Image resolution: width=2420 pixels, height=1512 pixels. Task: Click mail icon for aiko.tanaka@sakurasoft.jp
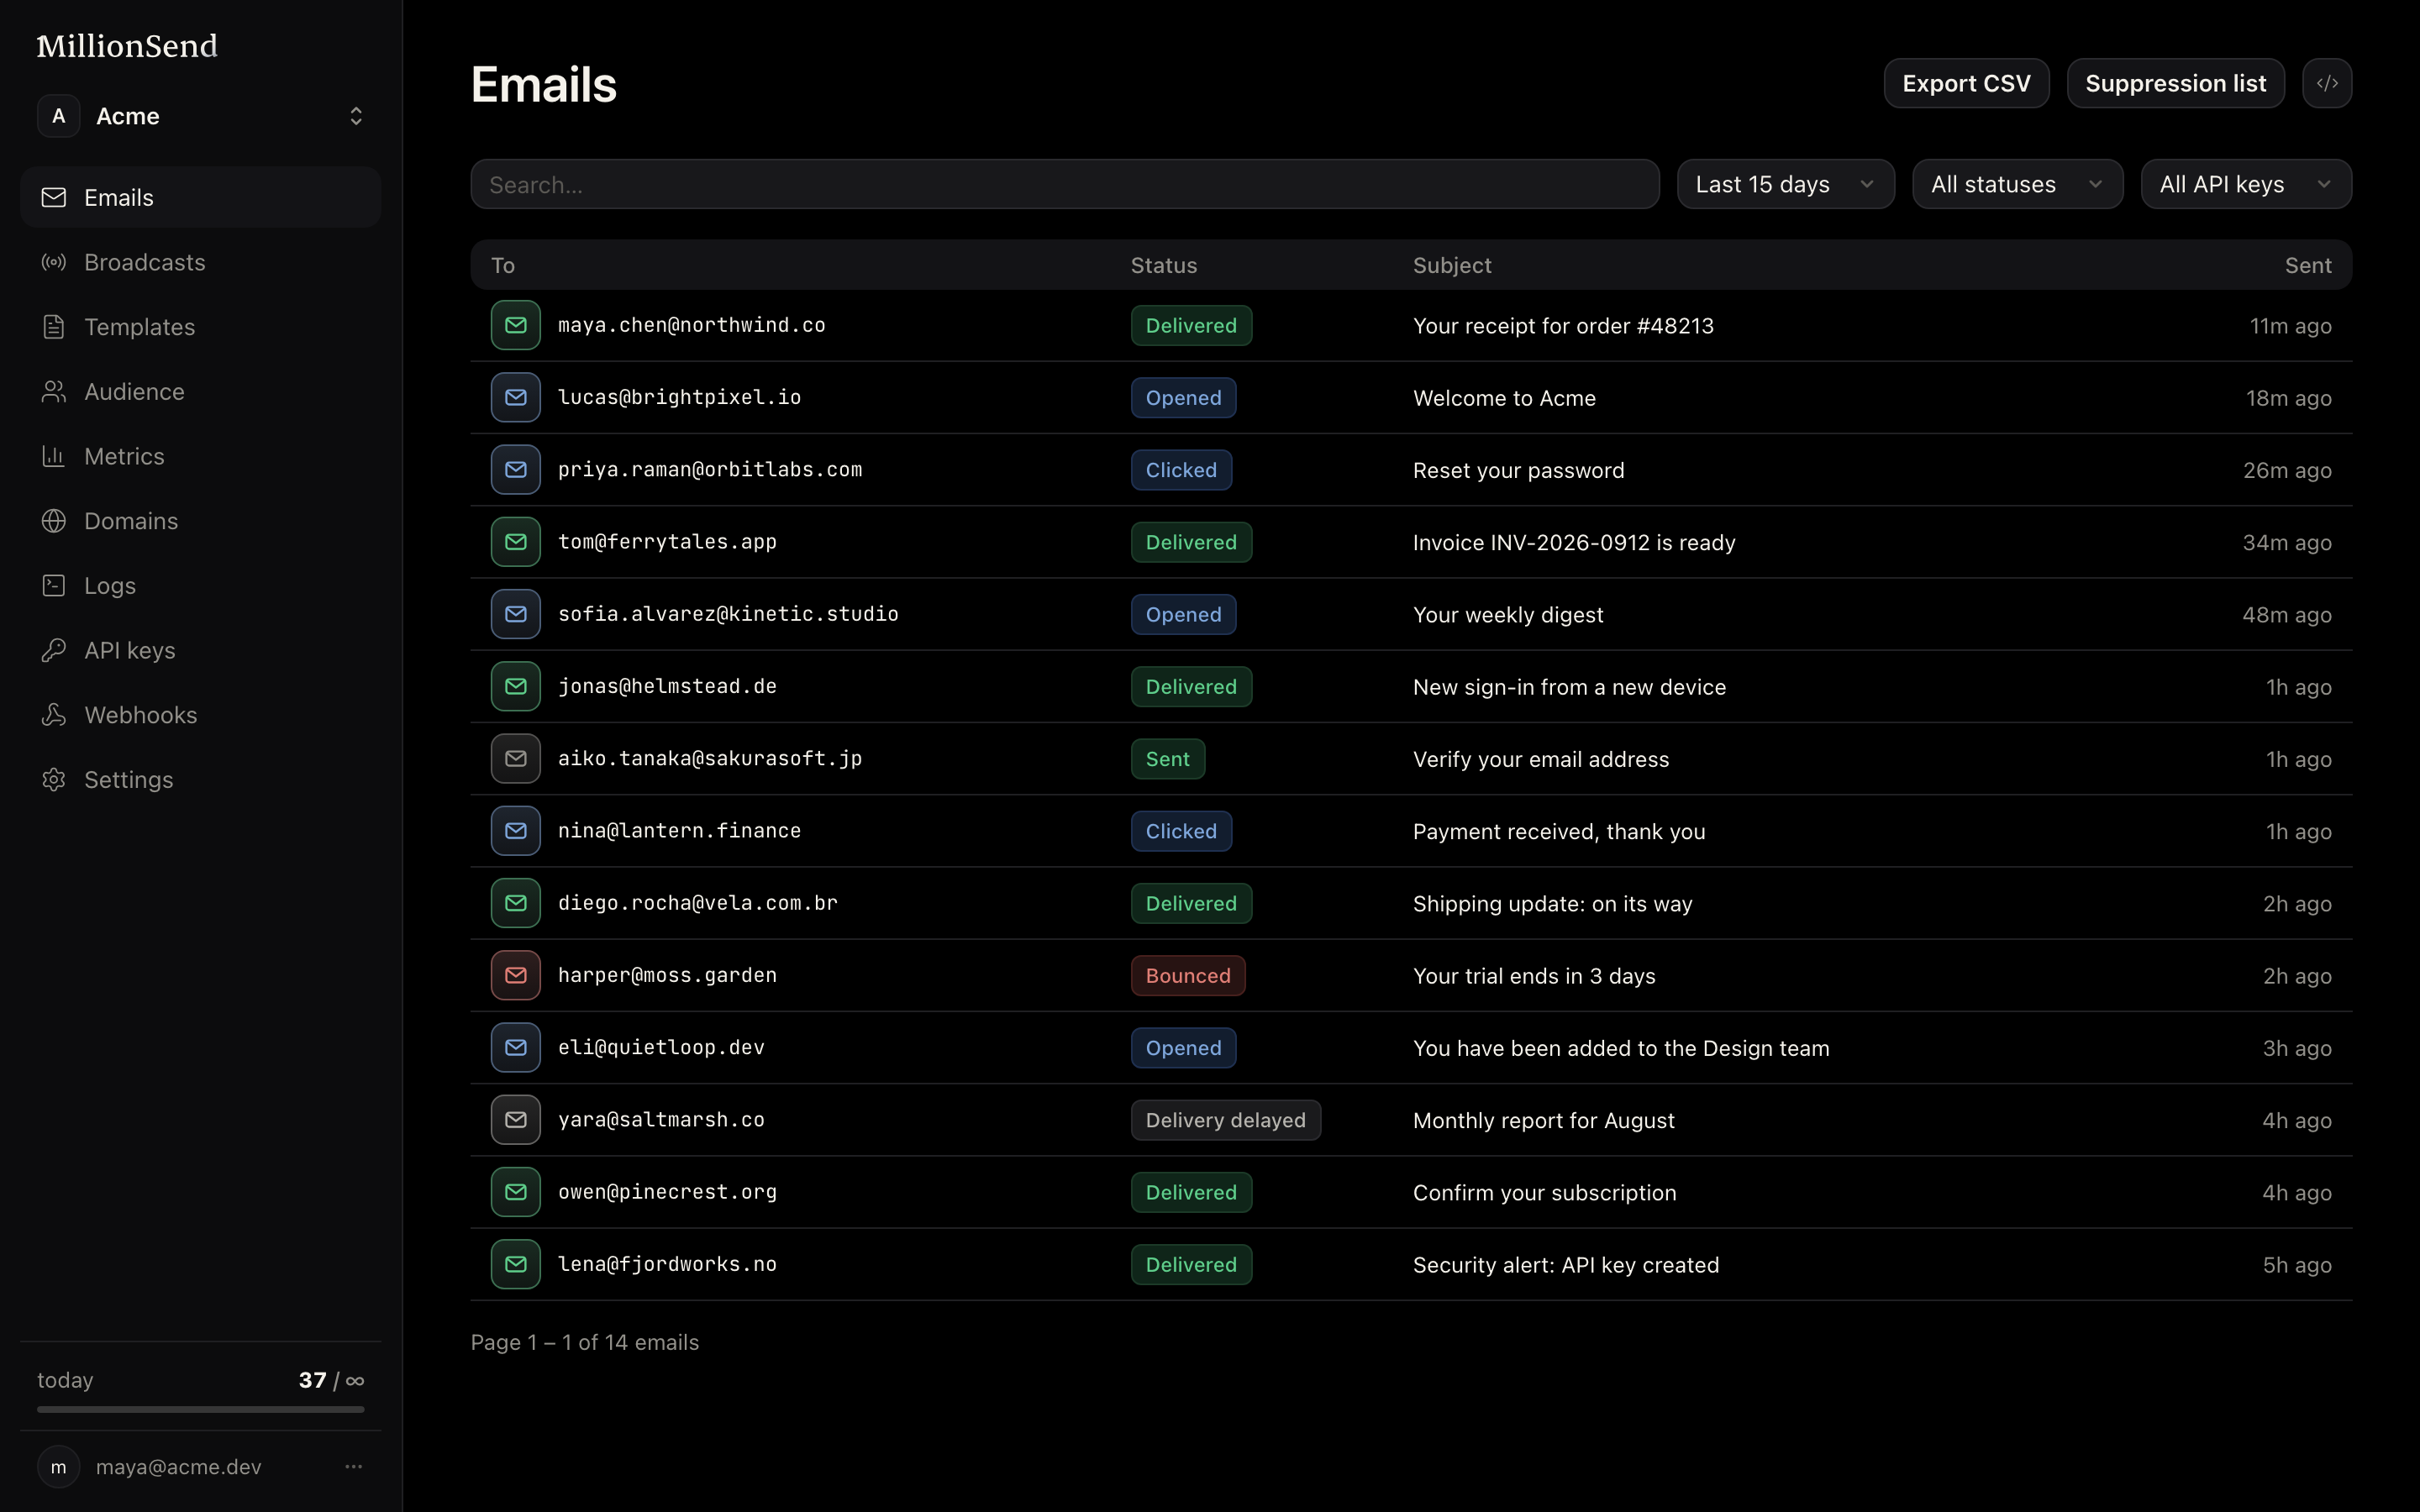coord(515,758)
